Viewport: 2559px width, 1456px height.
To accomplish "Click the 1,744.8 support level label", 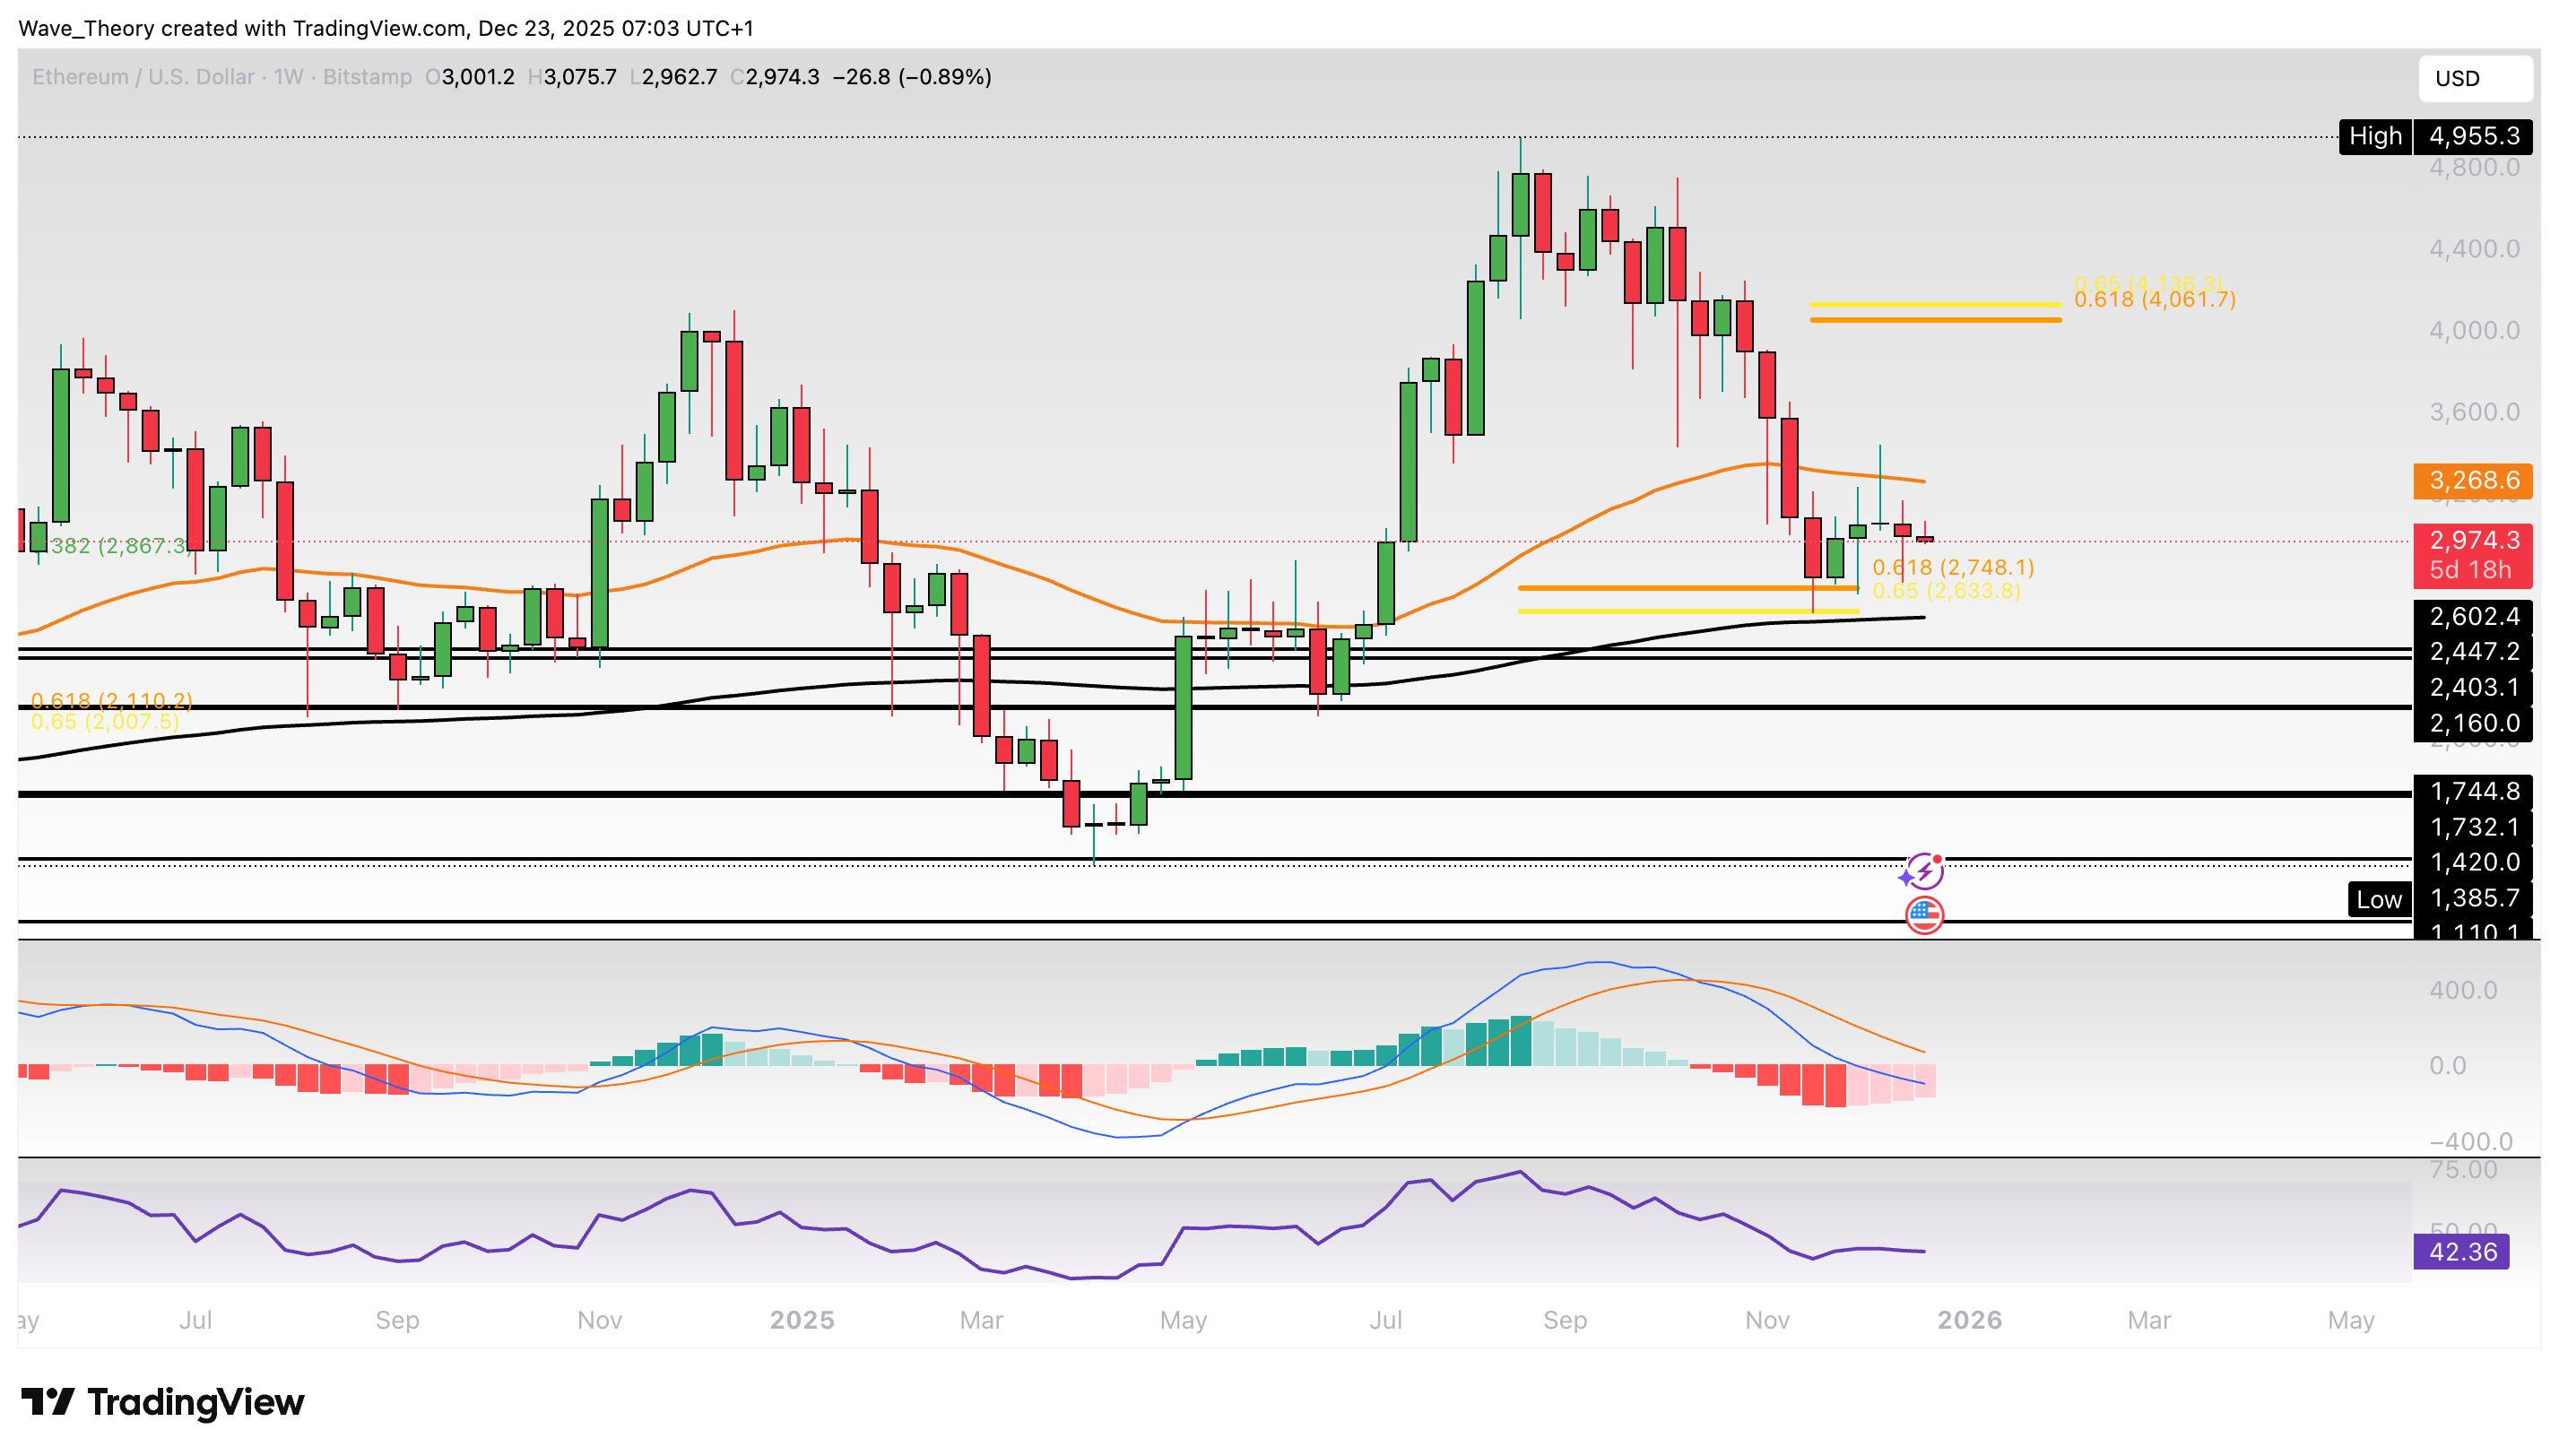I will (2472, 791).
